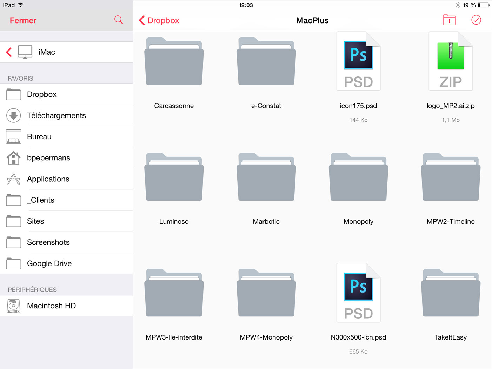The height and width of the screenshot is (369, 492).
Task: Open the icon175.psd Photoshop file icon
Action: point(359,61)
